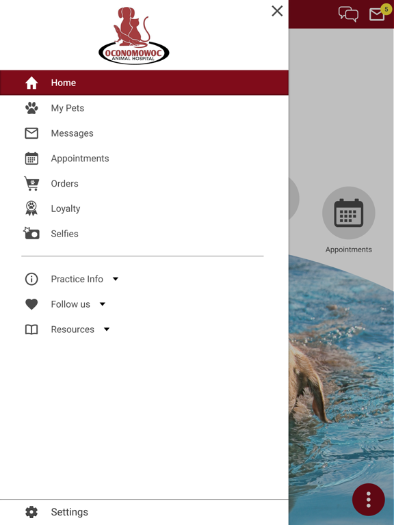Viewport: 394px width, 525px height.
Task: Open the three-dot floating action button
Action: [369, 500]
